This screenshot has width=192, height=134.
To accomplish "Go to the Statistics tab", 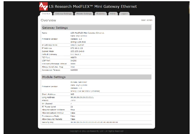I will pyautogui.click(x=101, y=14).
